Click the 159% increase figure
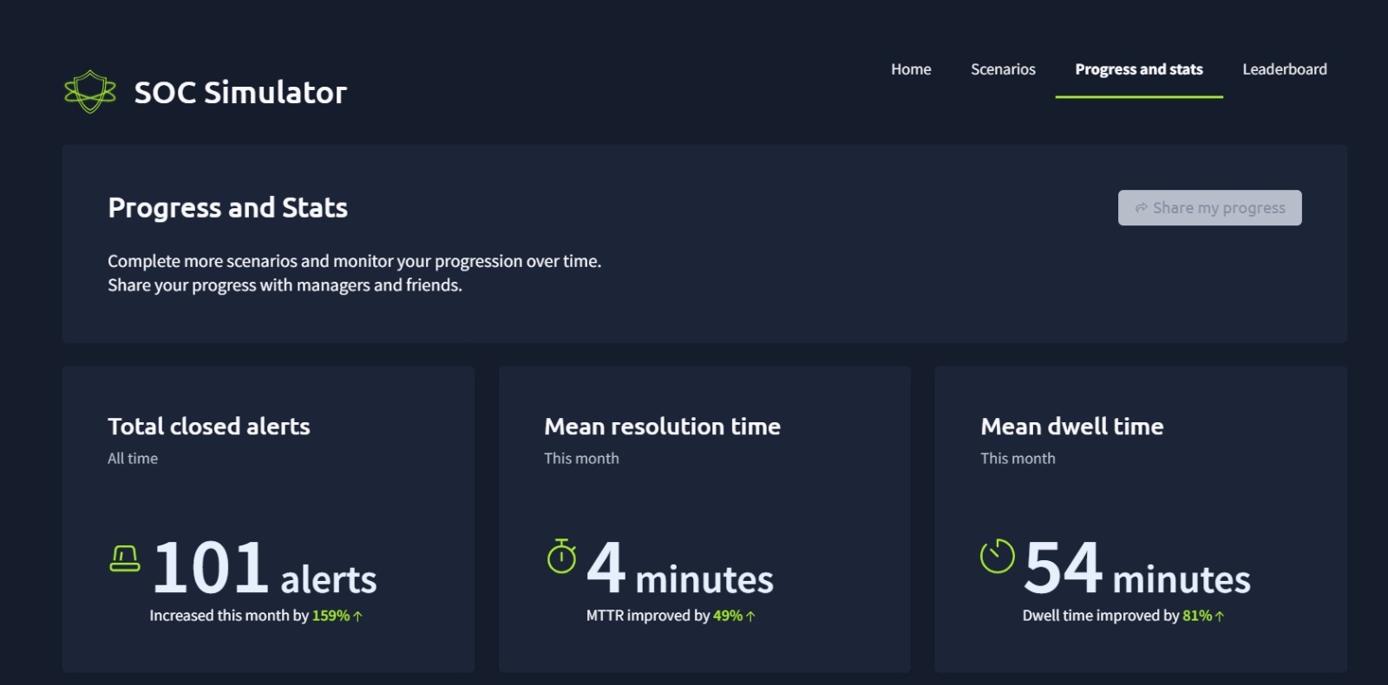The image size is (1388, 685). pyautogui.click(x=331, y=616)
